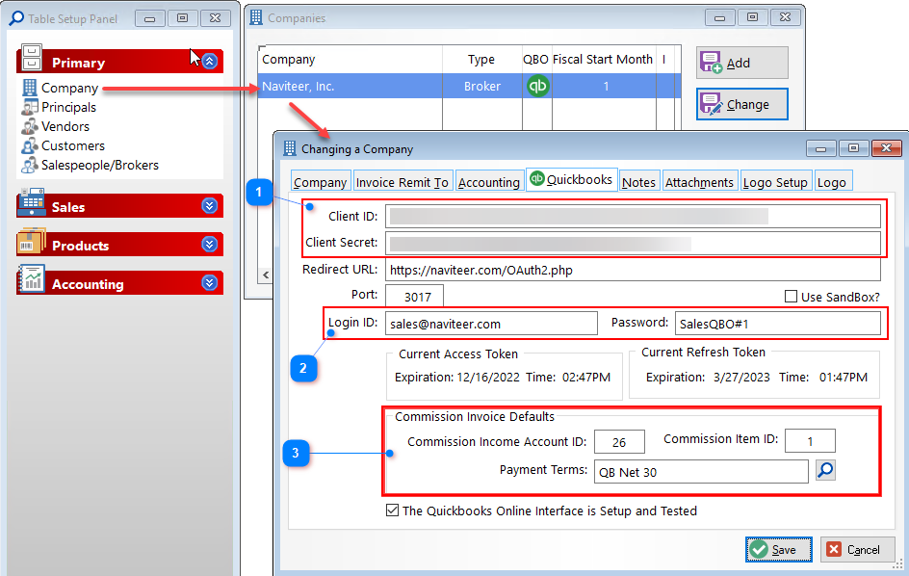This screenshot has height=576, width=909.
Task: Click the Change button in Companies window
Action: [x=742, y=104]
